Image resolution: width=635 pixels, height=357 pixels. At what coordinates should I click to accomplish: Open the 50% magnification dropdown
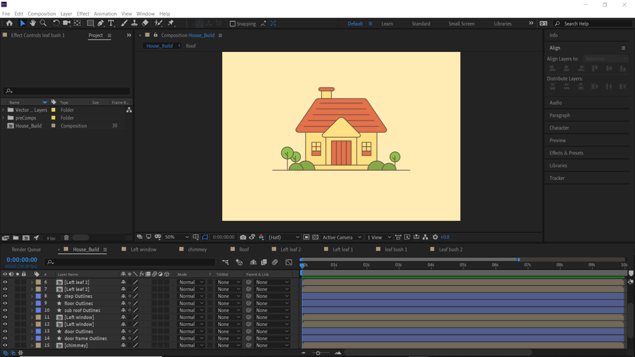click(x=177, y=237)
